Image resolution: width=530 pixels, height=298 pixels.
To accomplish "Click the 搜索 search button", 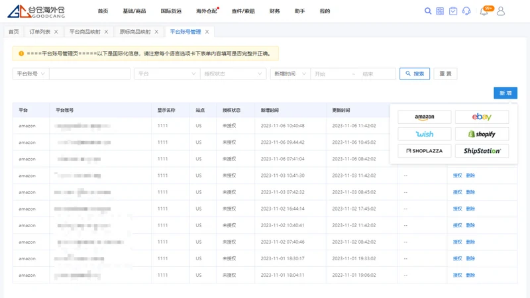I will coord(415,74).
